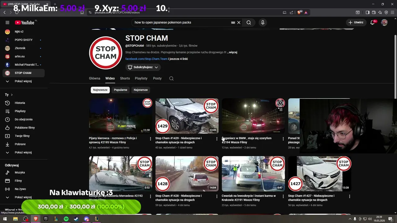Open Spotify from Windows taskbar
The image size is (397, 223).
66,219
